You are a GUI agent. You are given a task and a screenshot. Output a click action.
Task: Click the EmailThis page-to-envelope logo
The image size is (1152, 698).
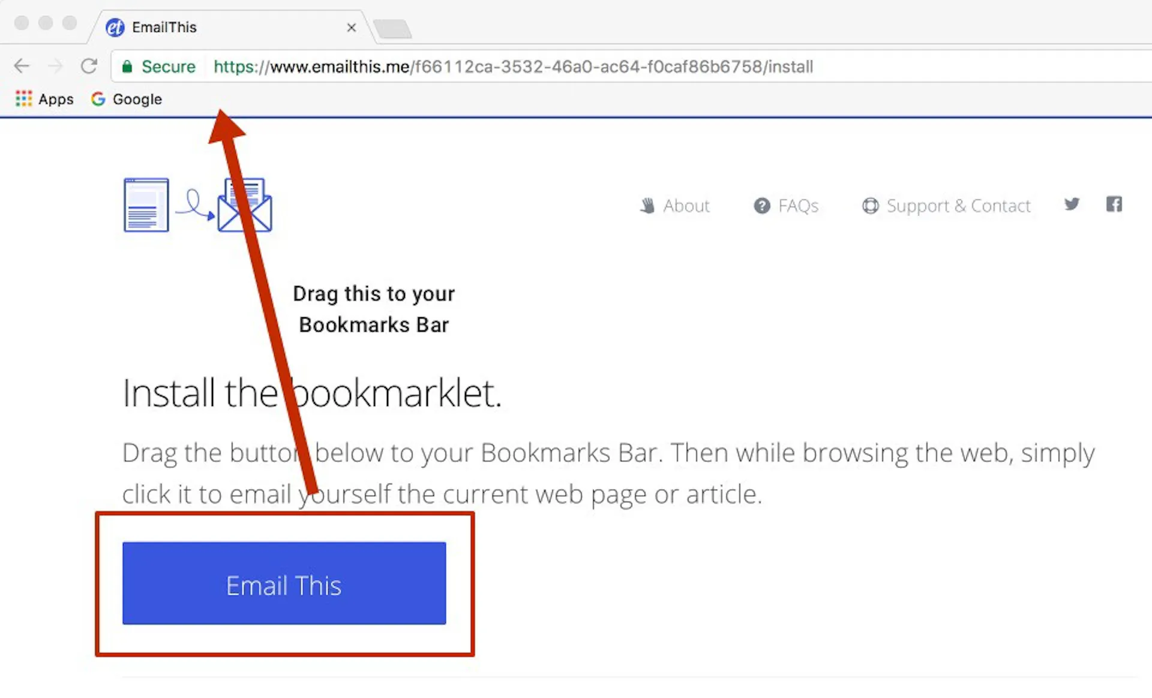pos(197,204)
